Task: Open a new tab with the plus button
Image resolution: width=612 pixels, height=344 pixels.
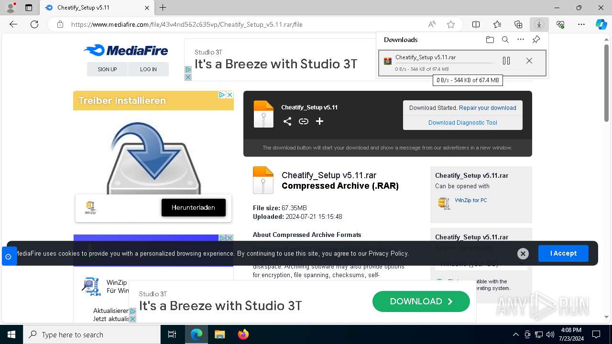Action: (x=163, y=8)
